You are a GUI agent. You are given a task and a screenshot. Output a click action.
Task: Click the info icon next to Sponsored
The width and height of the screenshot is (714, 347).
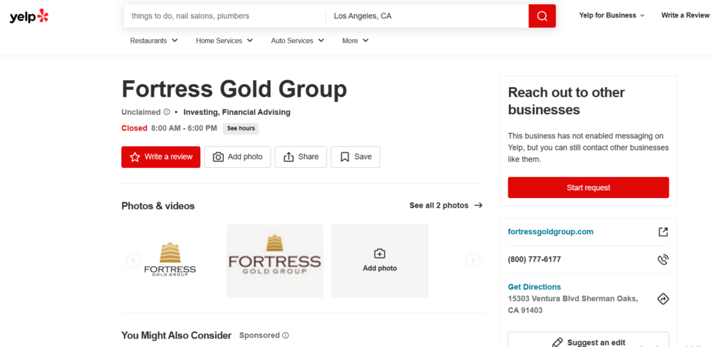[285, 336]
